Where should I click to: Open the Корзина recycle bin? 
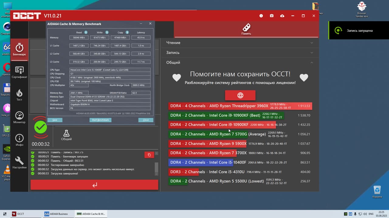pyautogui.click(x=377, y=192)
